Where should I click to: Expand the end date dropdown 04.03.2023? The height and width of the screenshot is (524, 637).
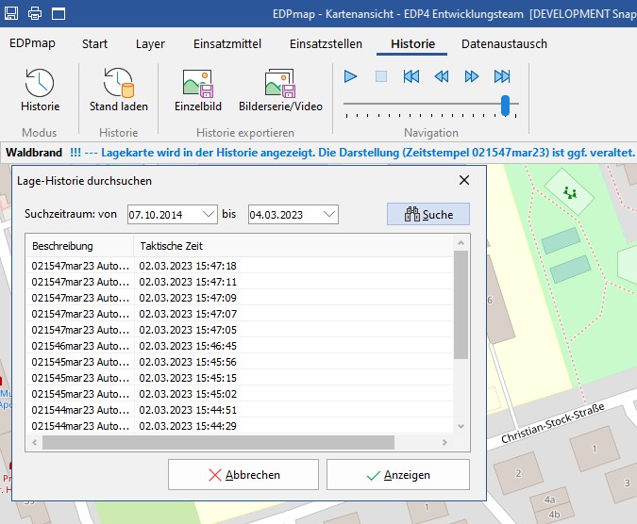coord(328,215)
